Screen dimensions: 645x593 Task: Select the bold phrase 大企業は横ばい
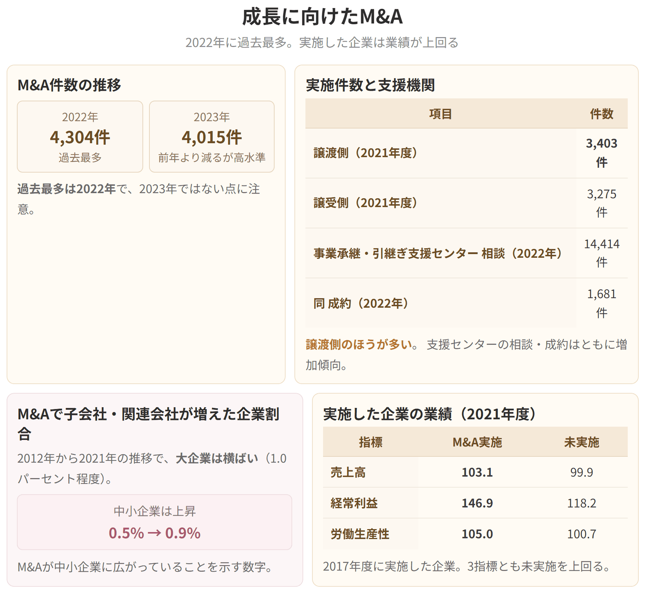click(217, 458)
